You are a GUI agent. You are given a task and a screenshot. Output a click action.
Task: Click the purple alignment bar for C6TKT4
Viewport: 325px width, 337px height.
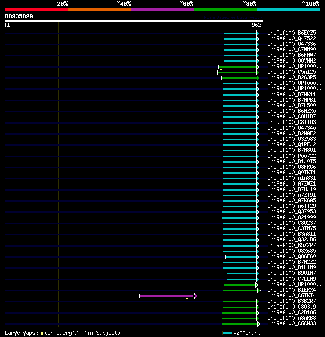point(168,296)
